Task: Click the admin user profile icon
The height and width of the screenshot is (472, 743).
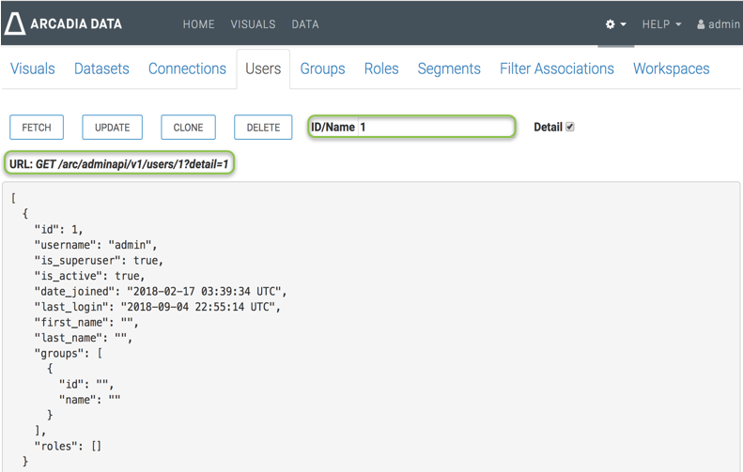Action: point(701,24)
